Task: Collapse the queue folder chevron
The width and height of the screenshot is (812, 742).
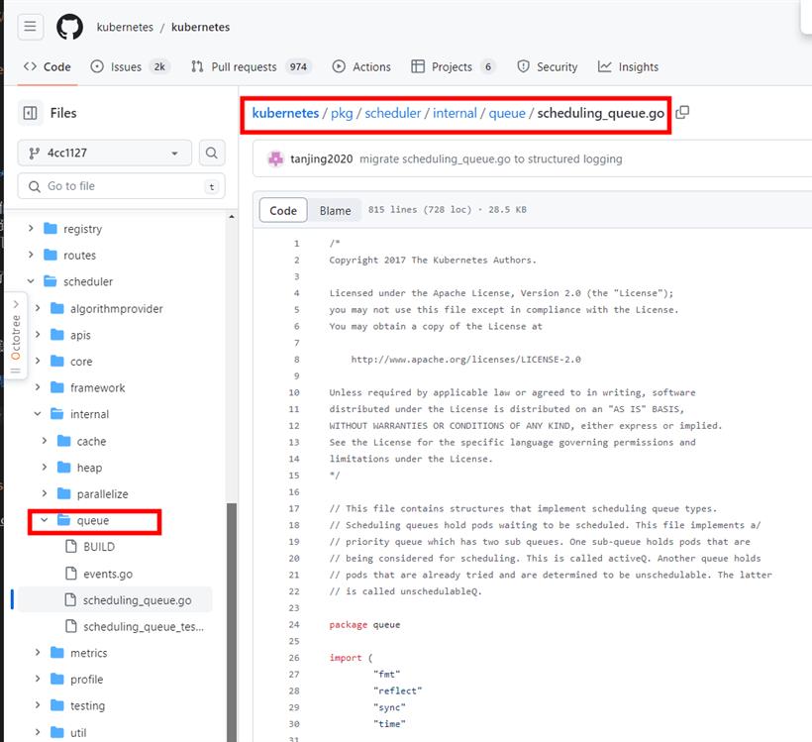Action: (44, 520)
